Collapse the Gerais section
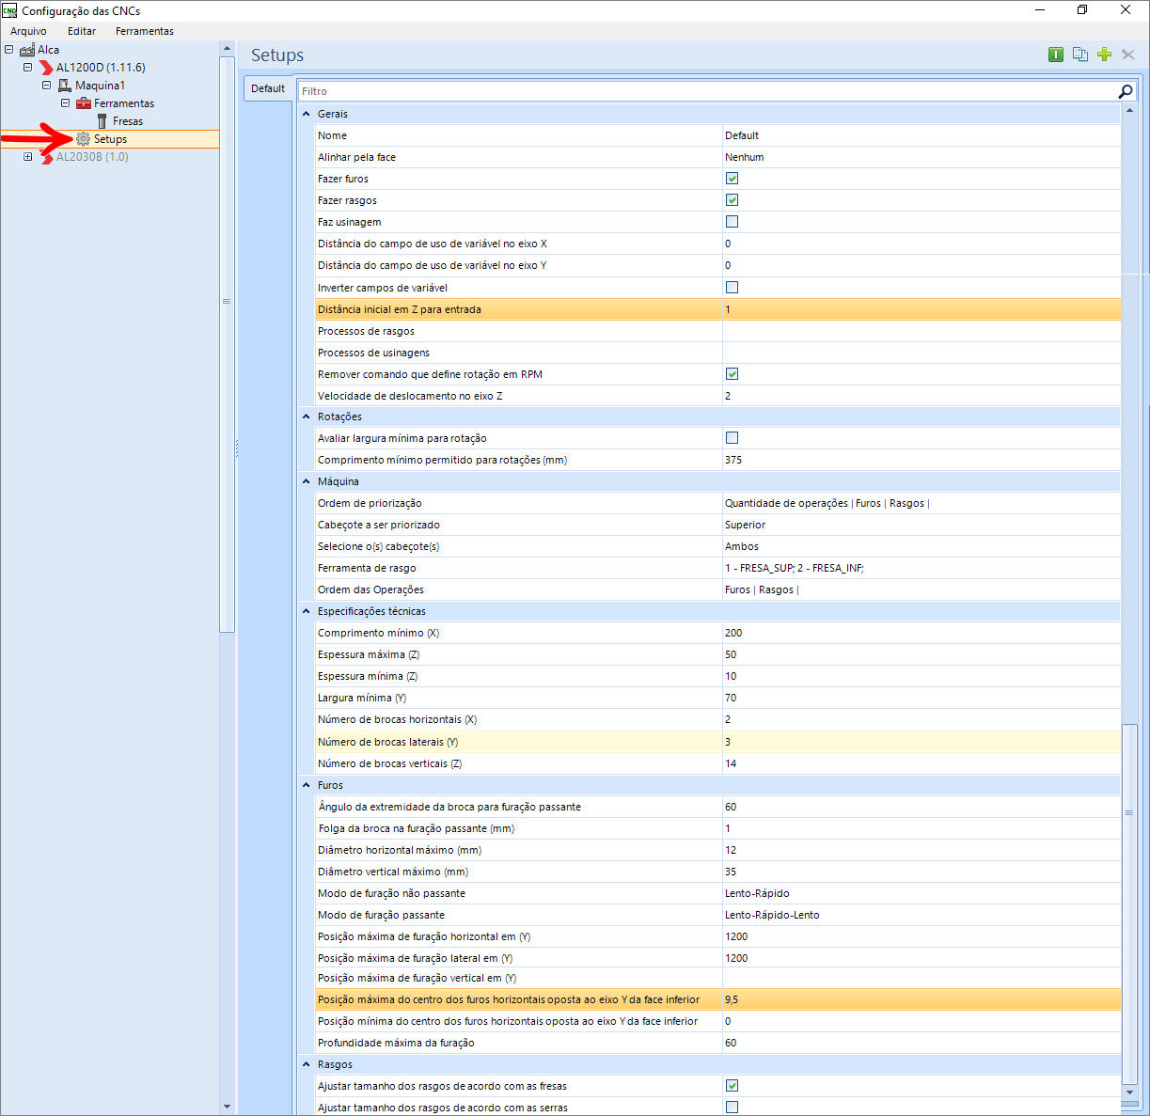The width and height of the screenshot is (1150, 1116). point(307,114)
